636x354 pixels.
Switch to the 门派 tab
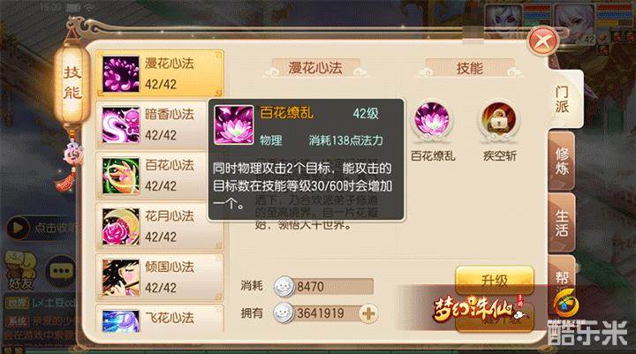tap(563, 100)
